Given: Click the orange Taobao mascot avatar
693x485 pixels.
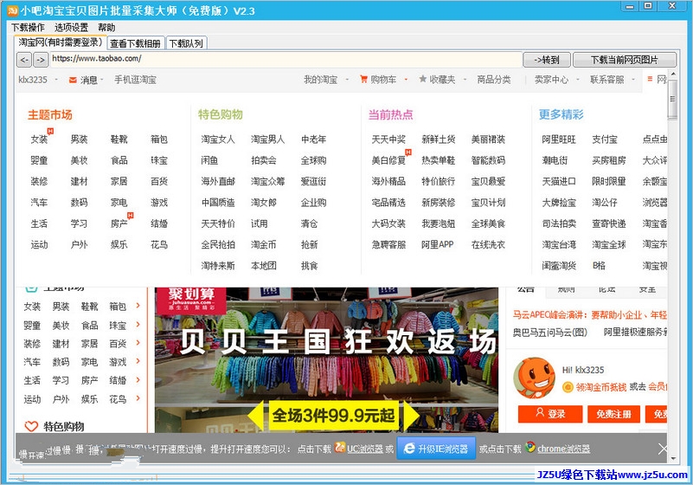Looking at the screenshot, I should click(x=534, y=378).
